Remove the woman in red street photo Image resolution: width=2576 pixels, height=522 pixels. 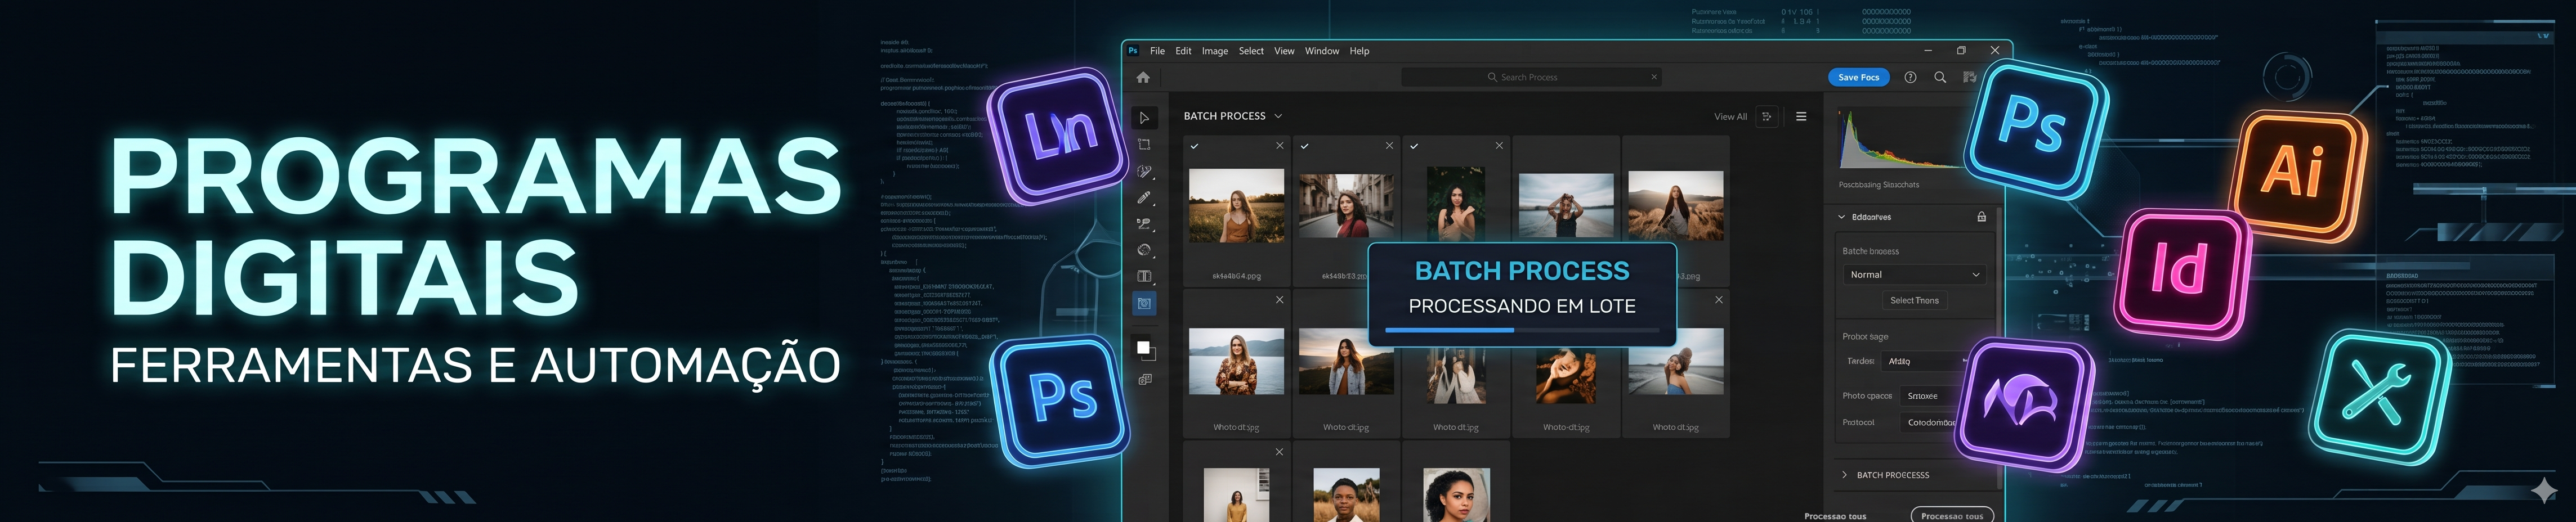(x=1389, y=146)
